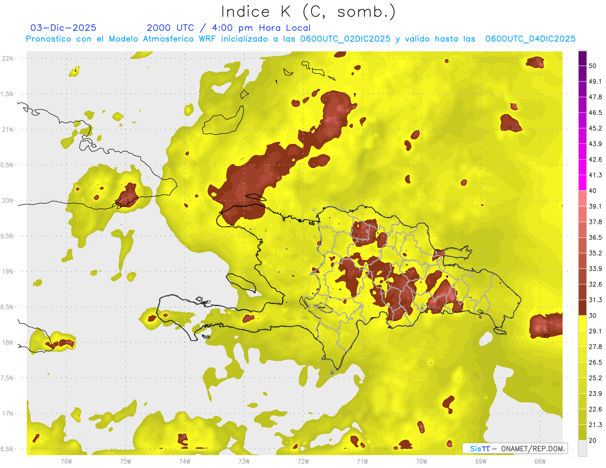Click the "27.8" color bar value

coord(595,347)
